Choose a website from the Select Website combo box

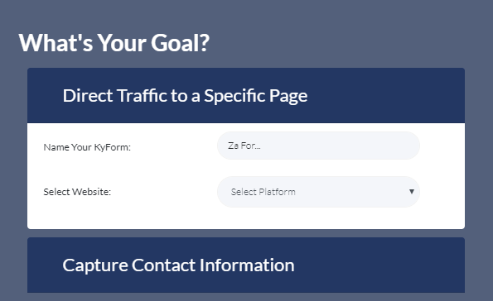318,192
